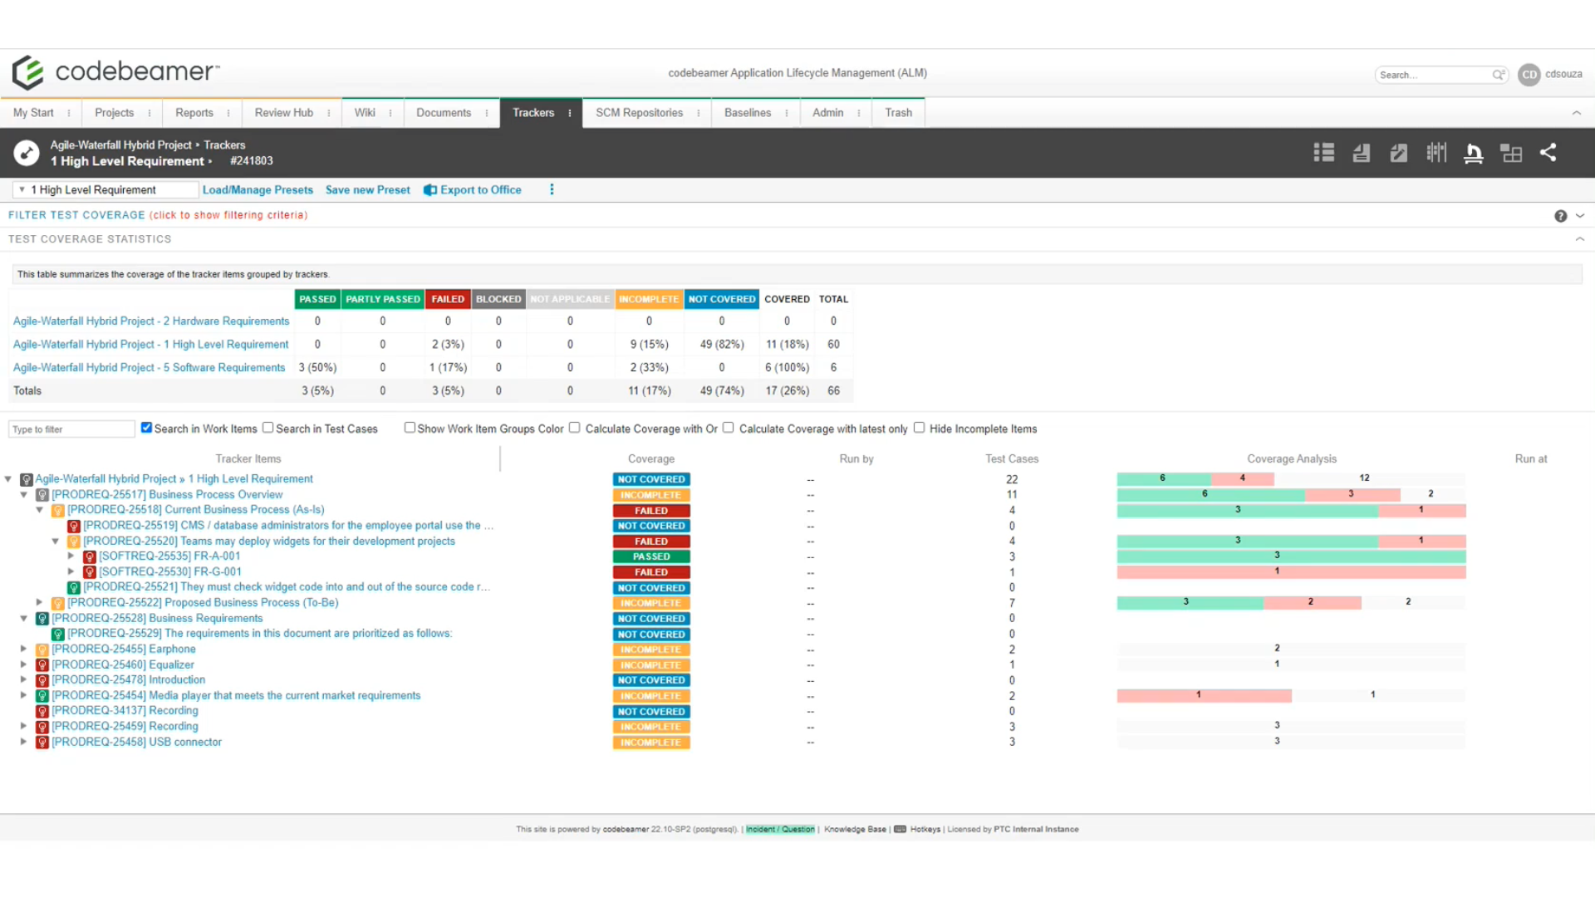The image size is (1595, 897).
Task: Open the document view icon
Action: 1362,153
